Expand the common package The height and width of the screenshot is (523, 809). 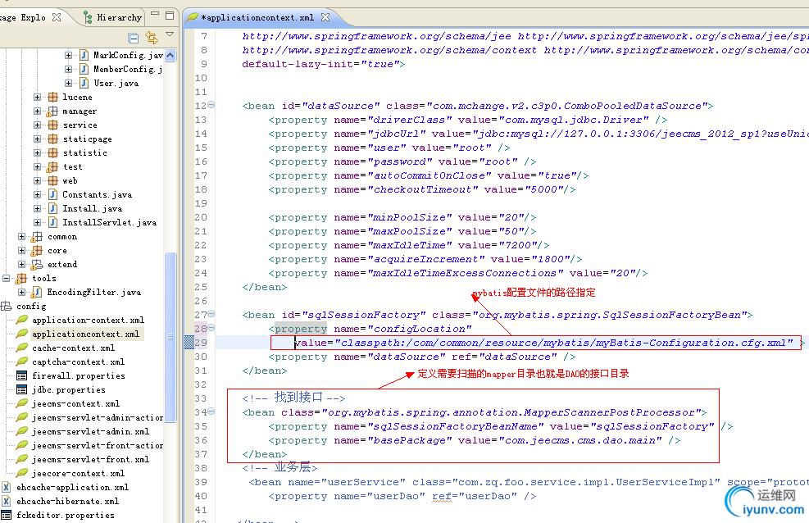[21, 236]
